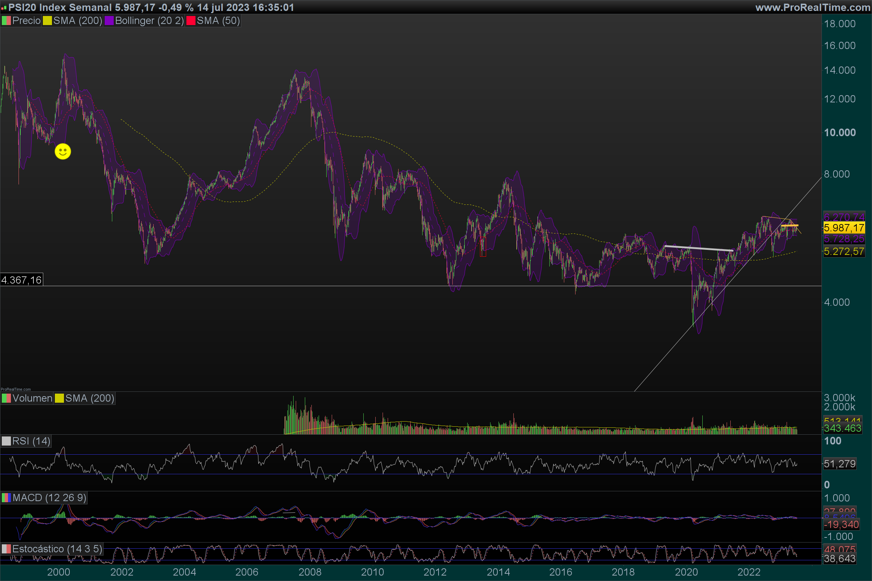
Task: Click the 4.367,16 horizontal line label
Action: 21,280
